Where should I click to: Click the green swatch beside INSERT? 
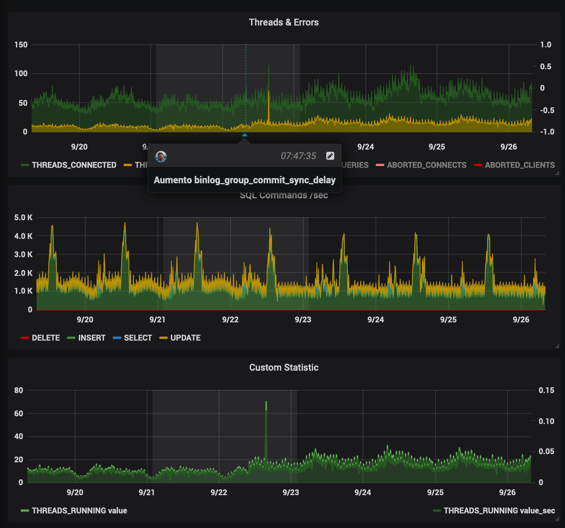(x=71, y=338)
